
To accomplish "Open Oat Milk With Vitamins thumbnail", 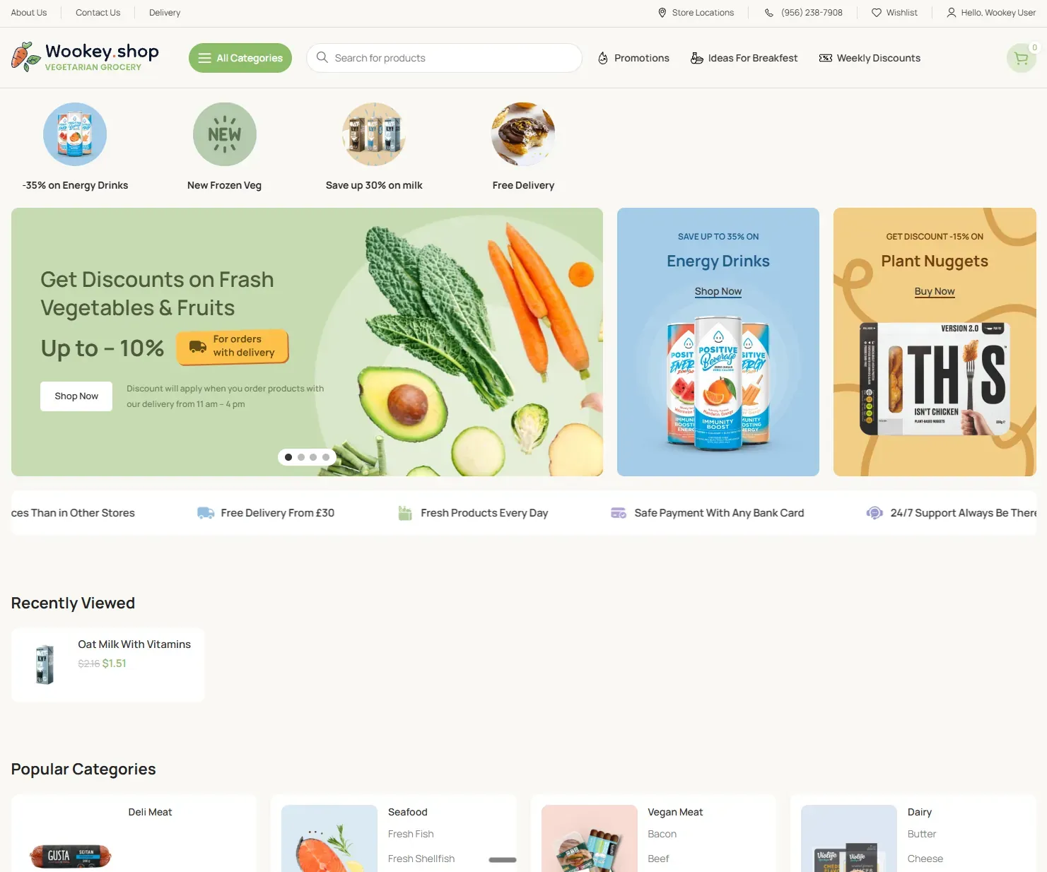I will pyautogui.click(x=45, y=664).
